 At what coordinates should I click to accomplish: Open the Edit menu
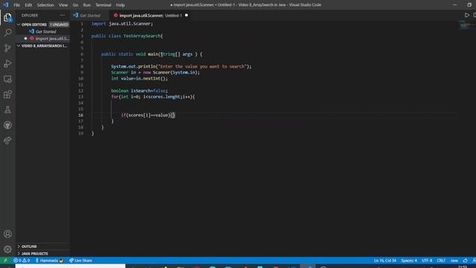28,5
